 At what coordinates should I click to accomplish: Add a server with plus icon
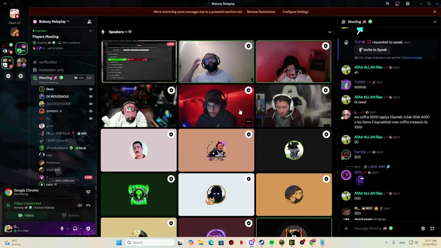click(x=8, y=76)
